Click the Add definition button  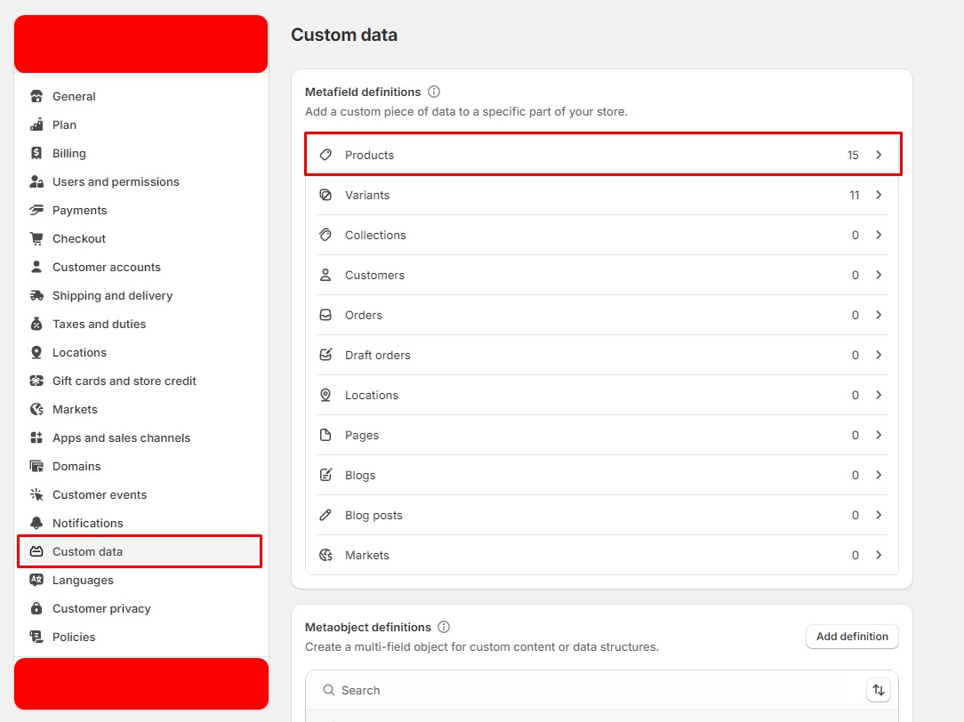pos(852,637)
